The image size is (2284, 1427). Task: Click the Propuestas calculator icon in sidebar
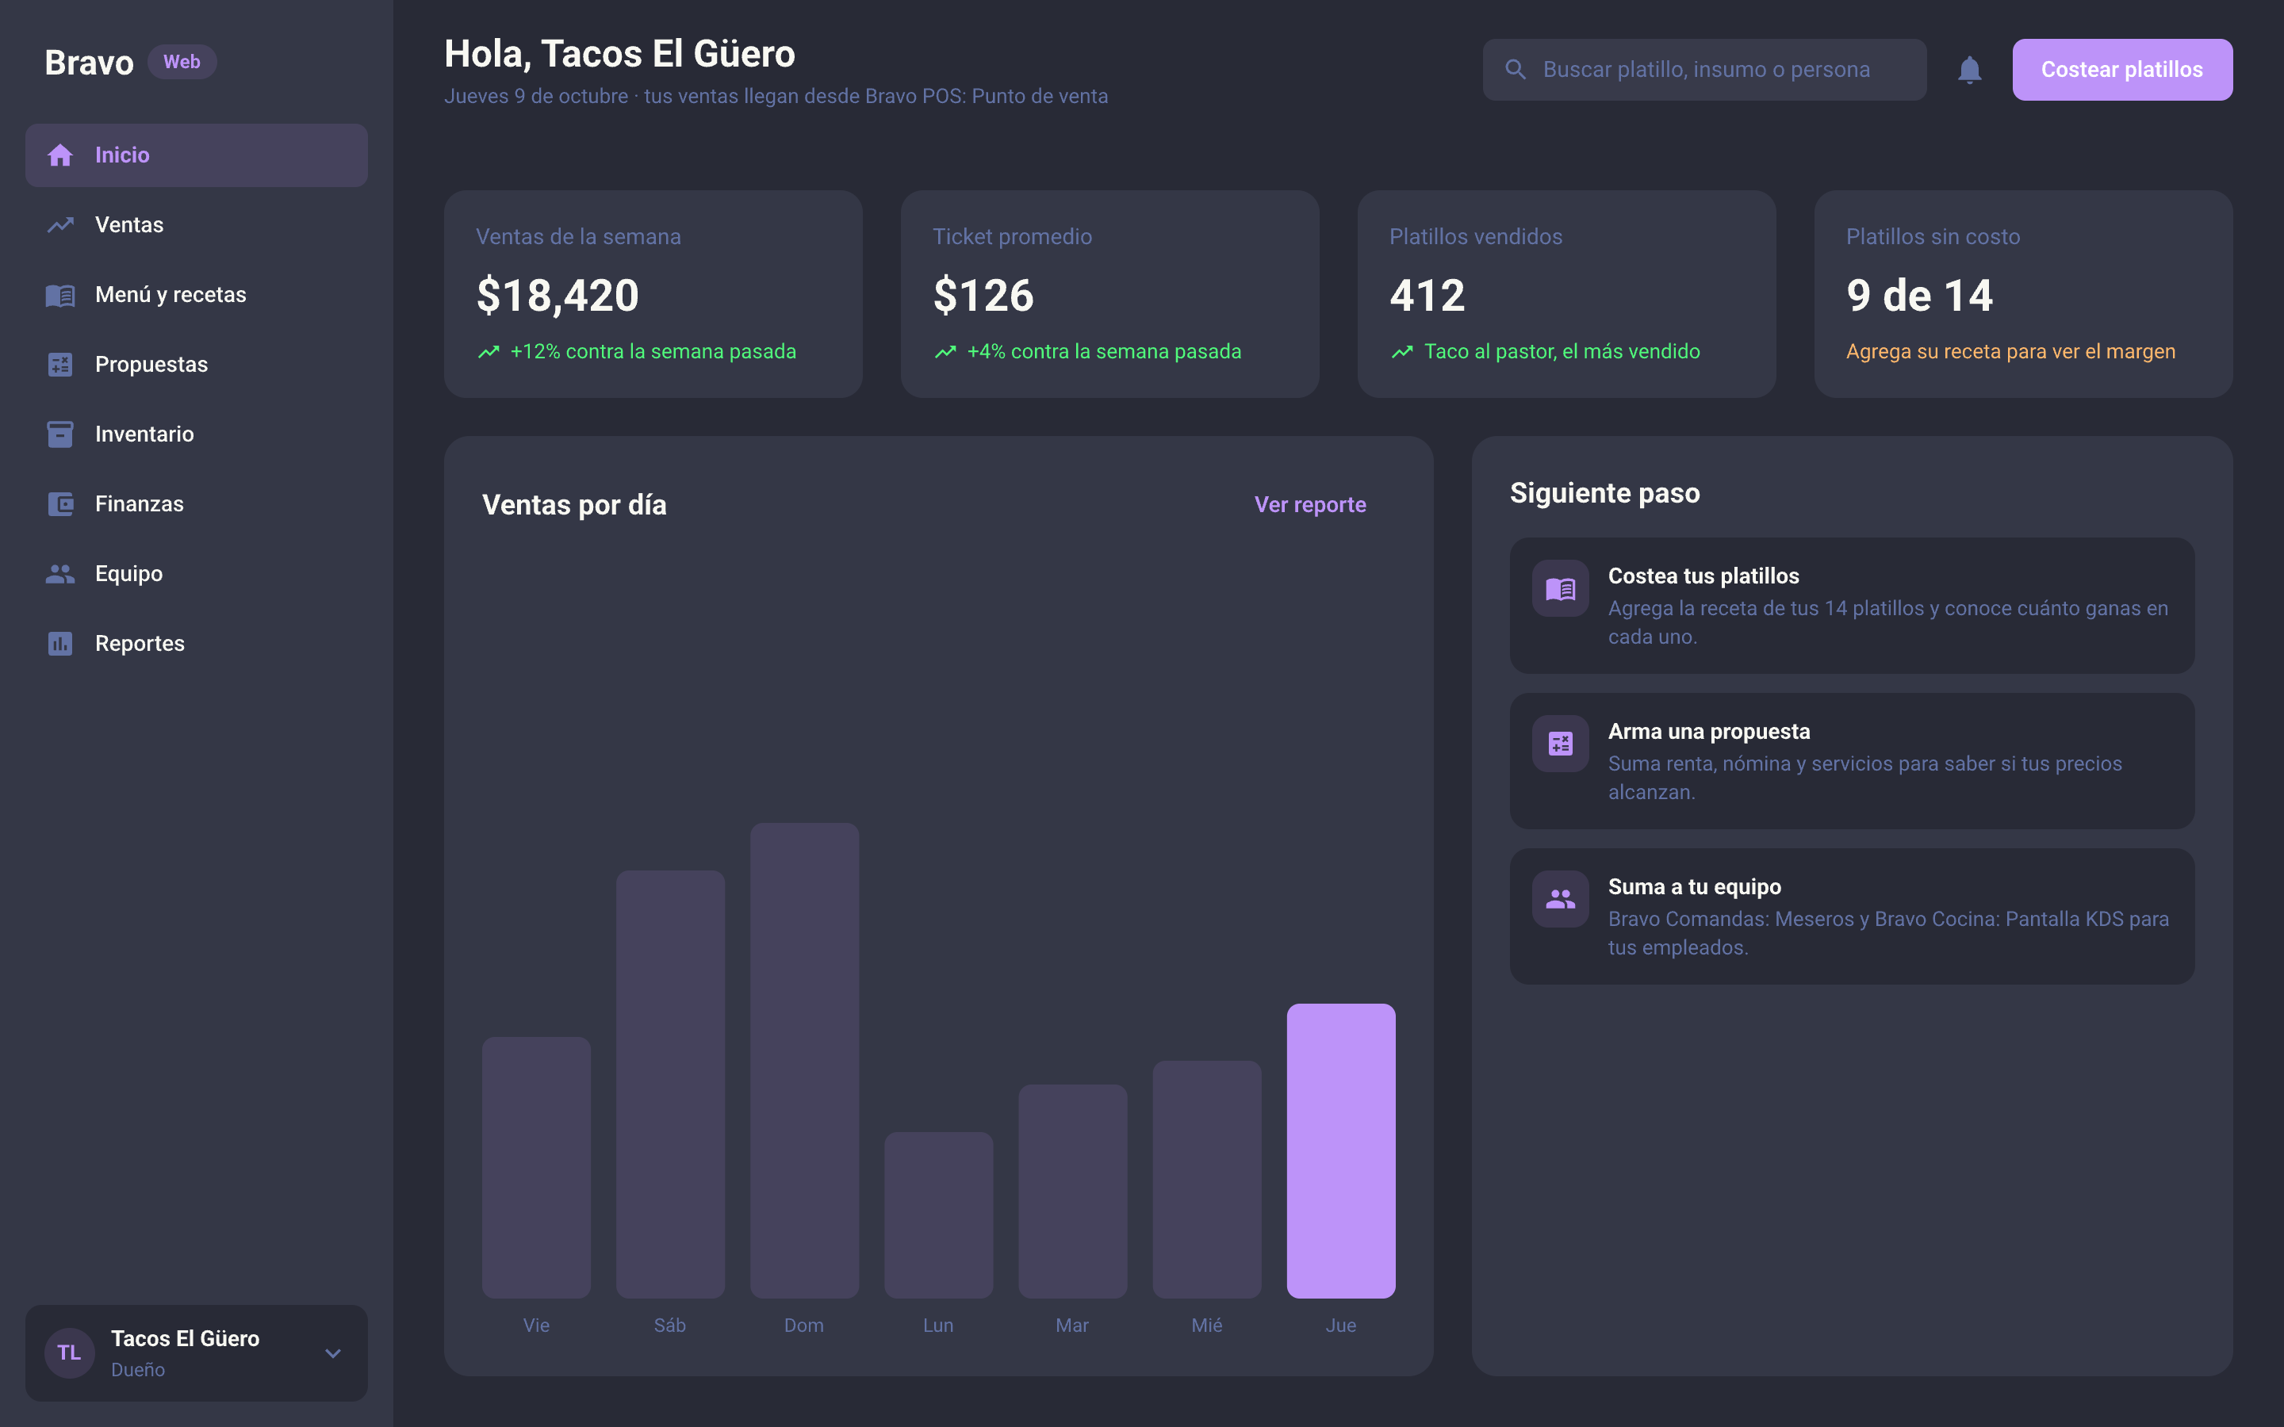coord(60,365)
